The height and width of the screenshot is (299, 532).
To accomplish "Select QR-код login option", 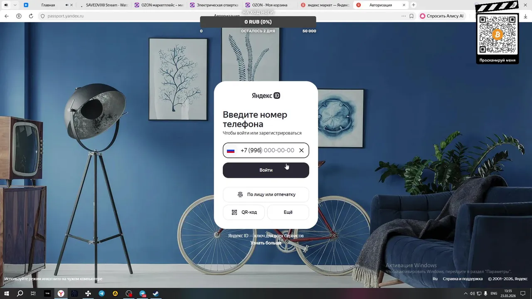I will pyautogui.click(x=244, y=212).
